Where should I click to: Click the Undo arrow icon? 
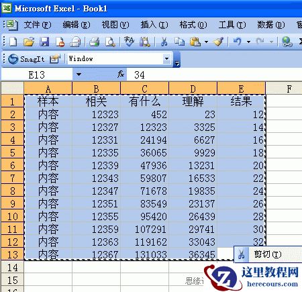coord(238,42)
